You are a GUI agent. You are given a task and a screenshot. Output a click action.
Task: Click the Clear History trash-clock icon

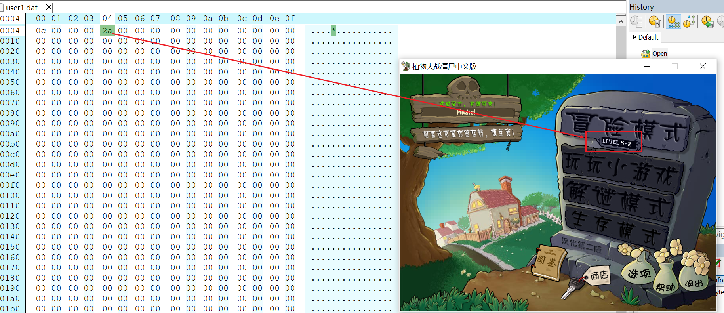[655, 21]
